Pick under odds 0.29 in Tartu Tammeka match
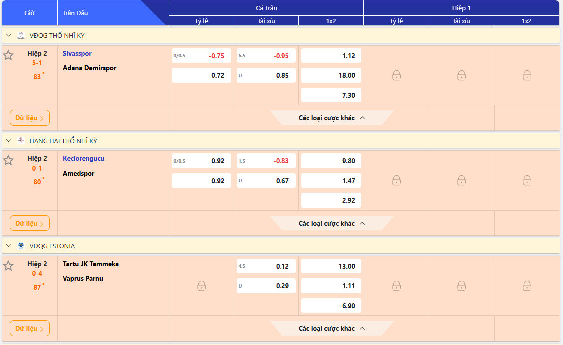 (x=266, y=286)
